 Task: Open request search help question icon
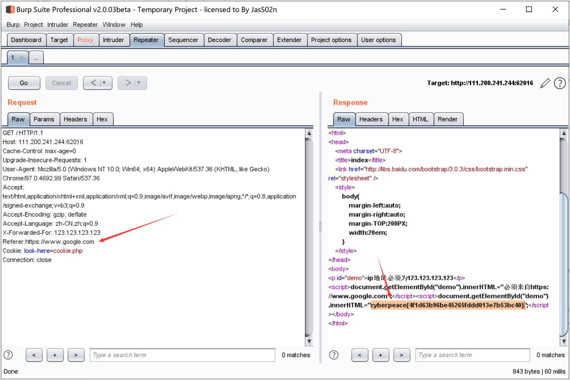click(8, 355)
